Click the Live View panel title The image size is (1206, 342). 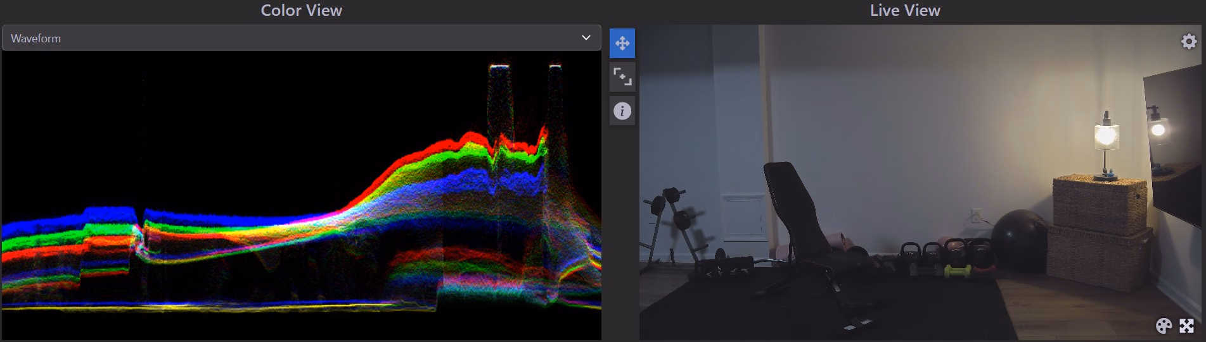click(x=905, y=10)
